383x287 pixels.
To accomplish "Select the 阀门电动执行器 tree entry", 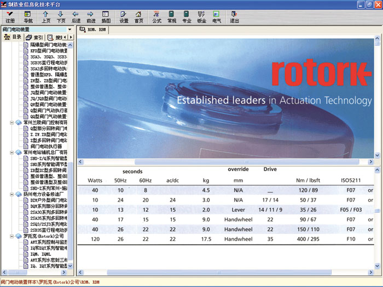I will click(x=46, y=147).
